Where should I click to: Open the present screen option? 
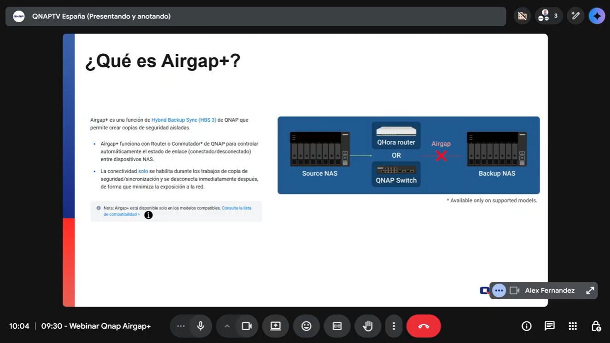pos(275,326)
